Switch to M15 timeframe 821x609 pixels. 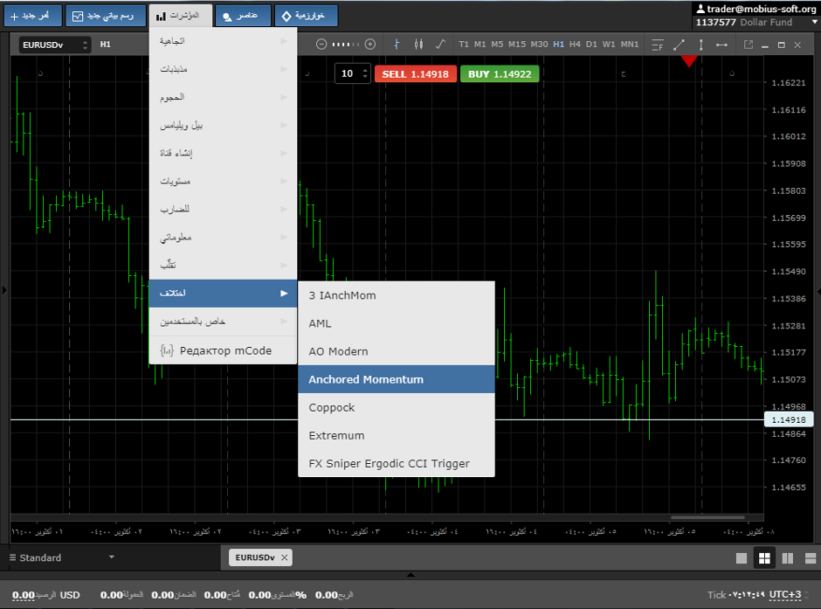[517, 45]
